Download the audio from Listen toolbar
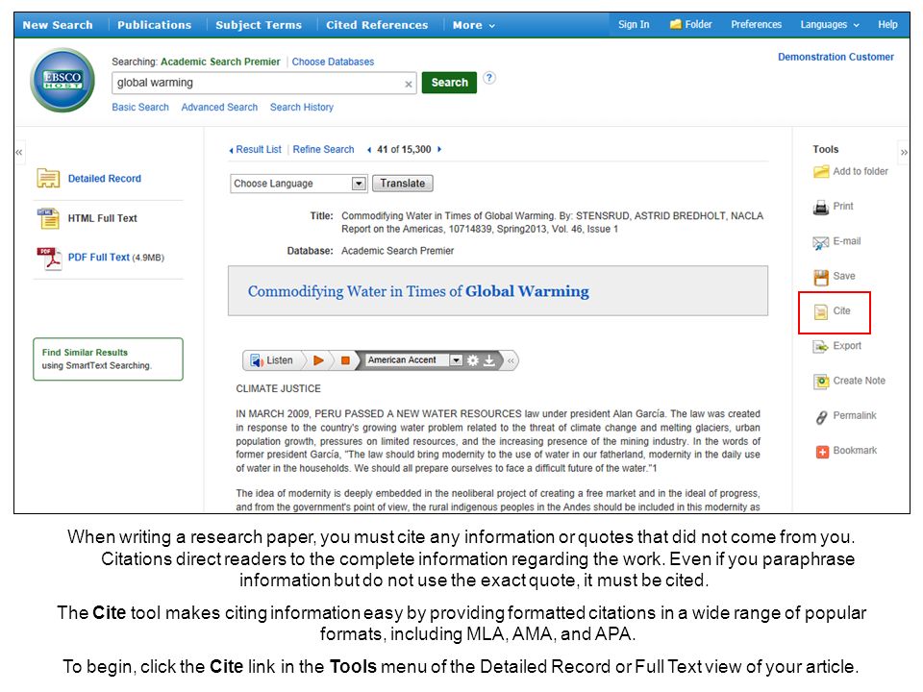Viewport: 923px width, 692px height. click(x=489, y=360)
